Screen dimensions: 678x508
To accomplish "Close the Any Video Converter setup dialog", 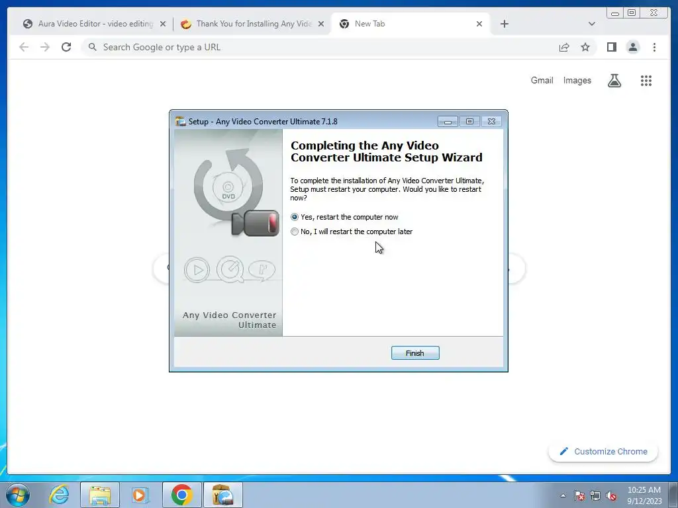I will (x=491, y=122).
